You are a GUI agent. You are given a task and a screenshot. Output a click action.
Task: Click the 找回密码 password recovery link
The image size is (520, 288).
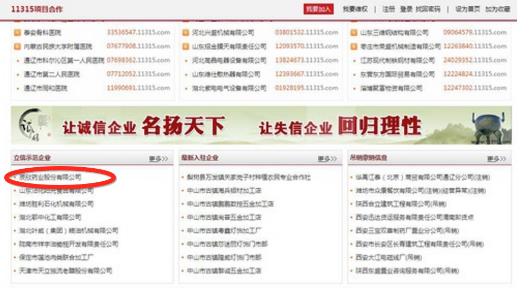[428, 9]
